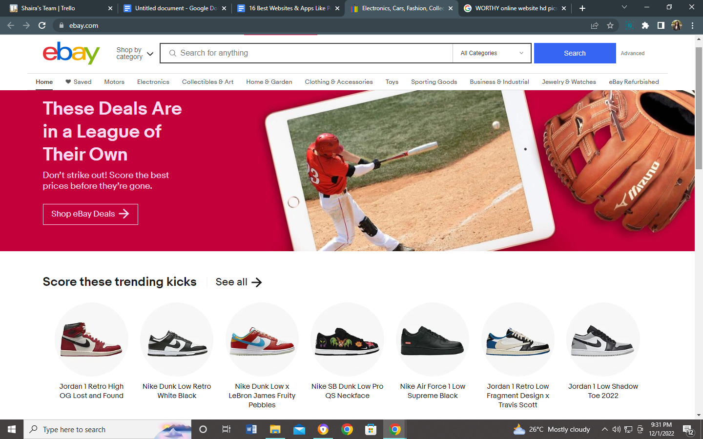Open Task View in taskbar
Screen dimensions: 703x439
(x=227, y=429)
